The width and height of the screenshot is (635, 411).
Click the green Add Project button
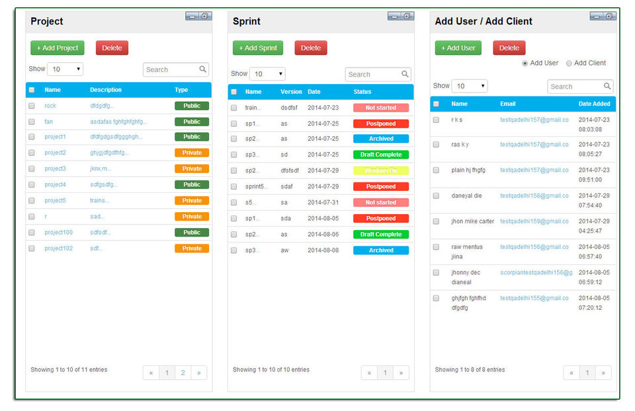(58, 48)
